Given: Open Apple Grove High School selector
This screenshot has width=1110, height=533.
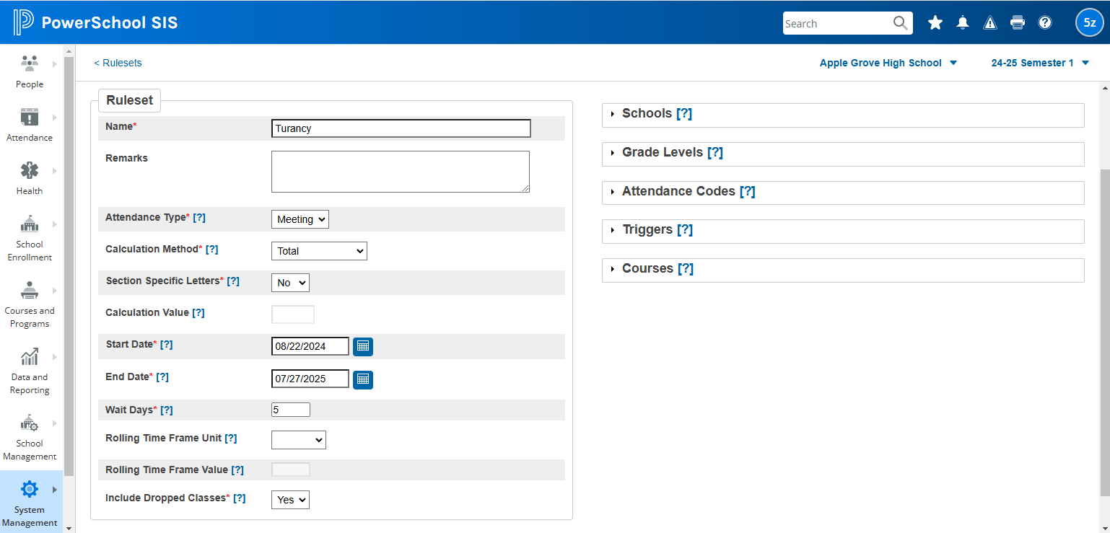Looking at the screenshot, I should pos(888,63).
